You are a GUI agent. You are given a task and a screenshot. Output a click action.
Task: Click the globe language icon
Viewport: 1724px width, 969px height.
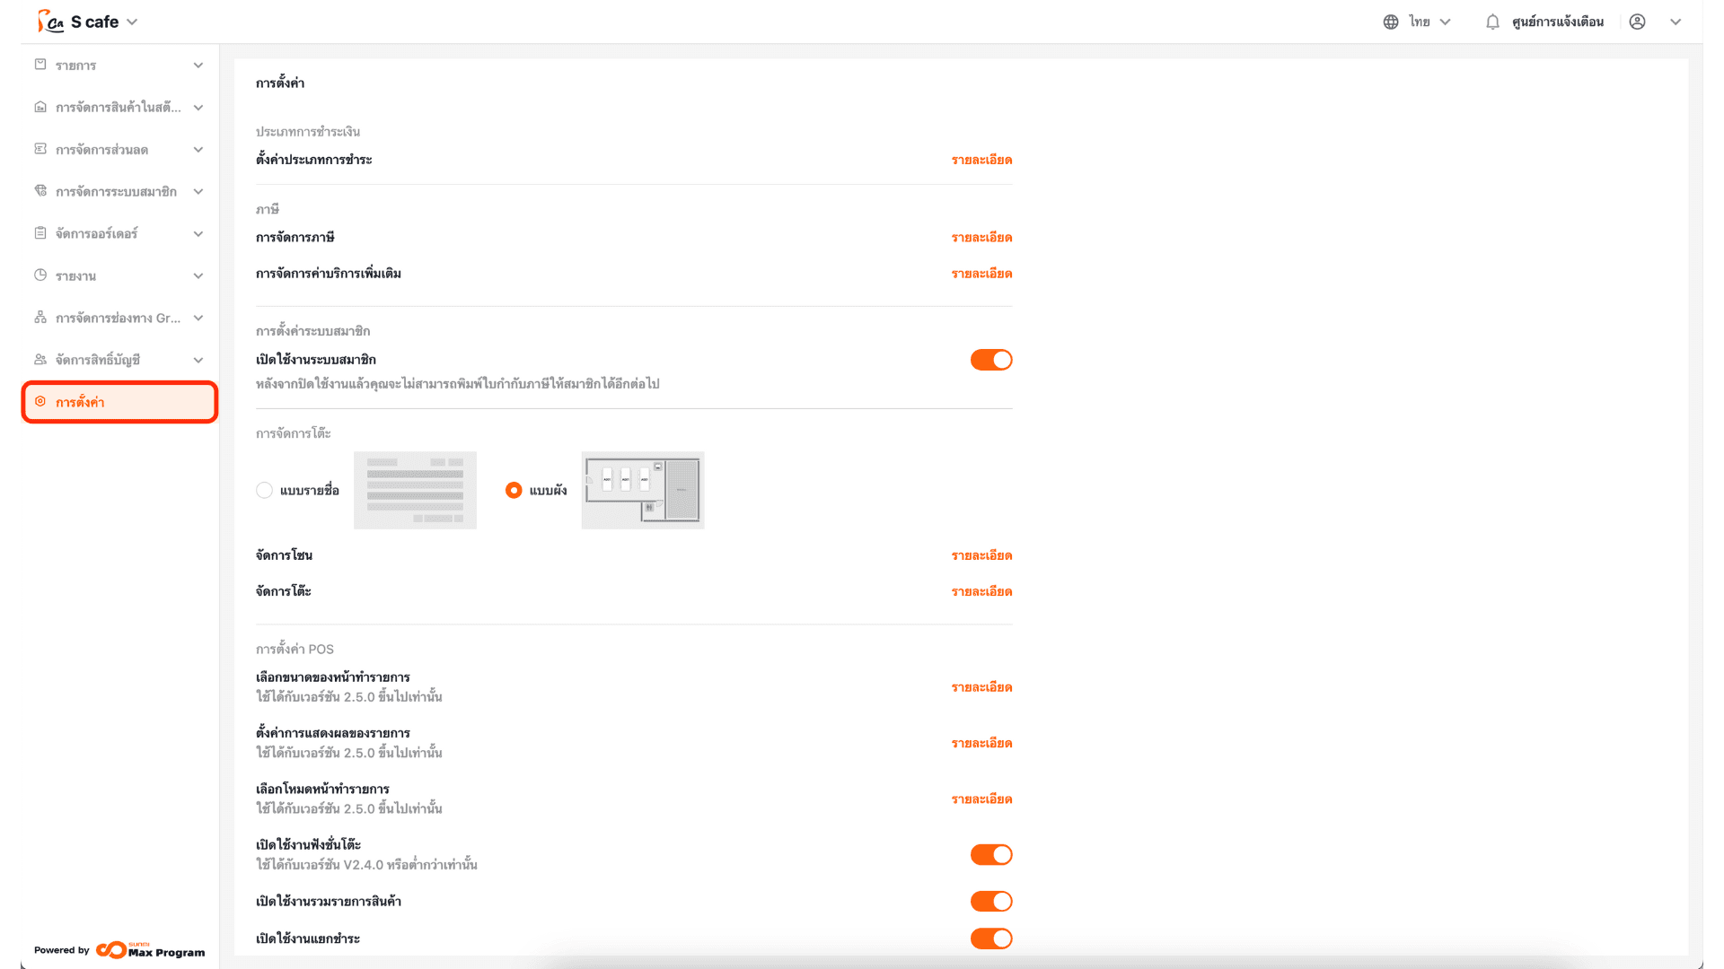coord(1391,22)
